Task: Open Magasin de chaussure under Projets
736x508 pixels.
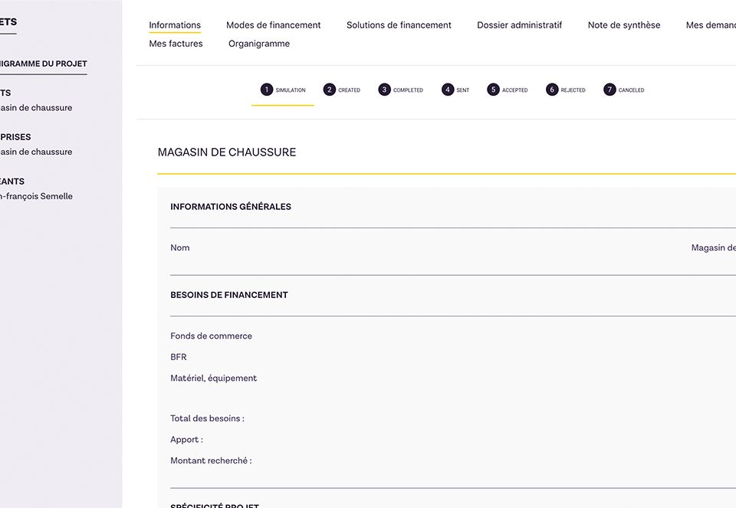Action: click(36, 108)
